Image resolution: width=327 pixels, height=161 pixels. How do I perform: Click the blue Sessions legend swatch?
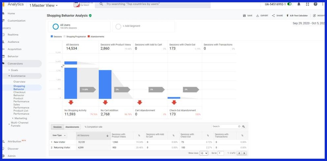point(52,36)
